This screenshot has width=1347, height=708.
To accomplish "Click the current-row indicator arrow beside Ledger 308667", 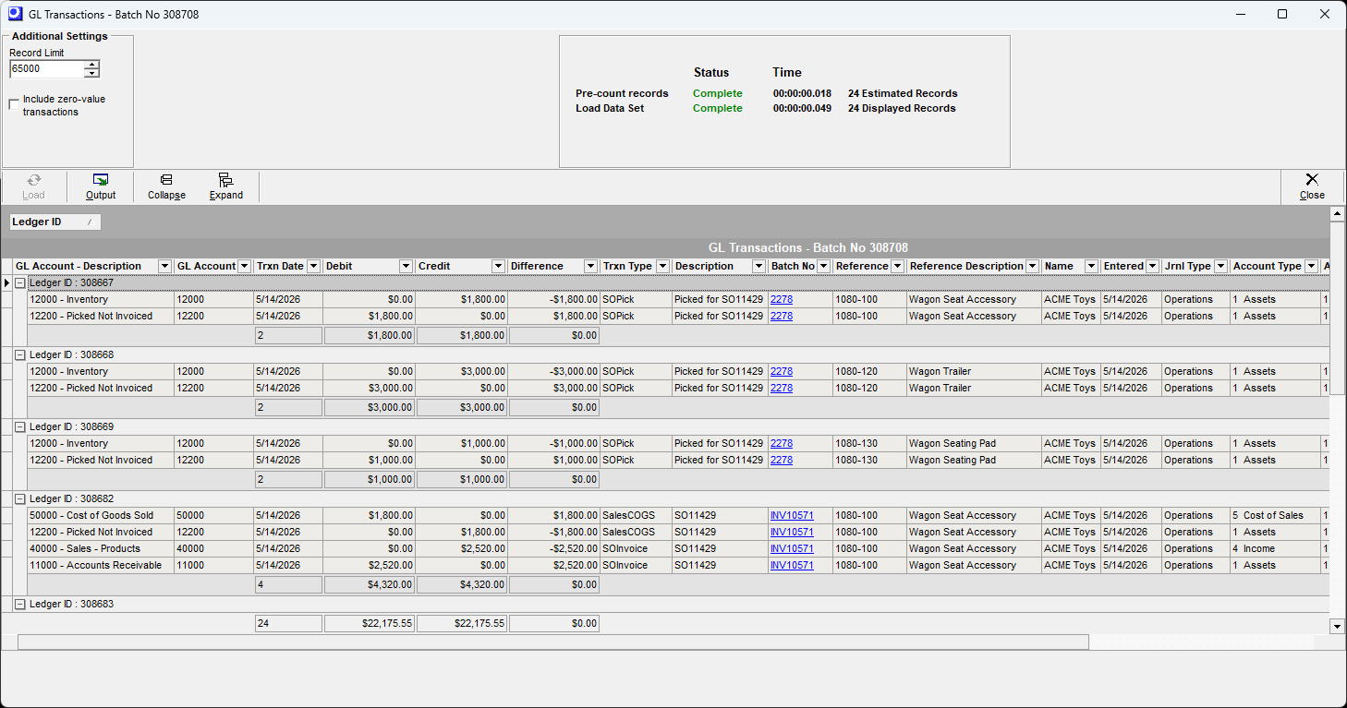I will [7, 282].
